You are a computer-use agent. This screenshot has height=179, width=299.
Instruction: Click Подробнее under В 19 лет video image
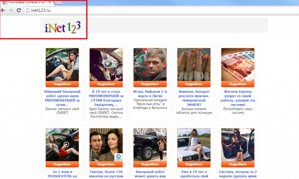pyautogui.click(x=106, y=84)
